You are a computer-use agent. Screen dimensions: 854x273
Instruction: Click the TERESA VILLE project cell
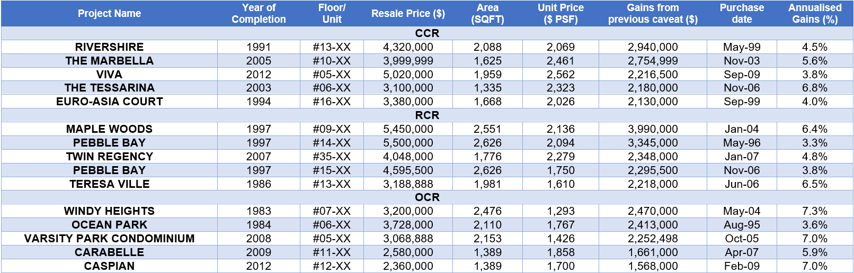(x=109, y=184)
